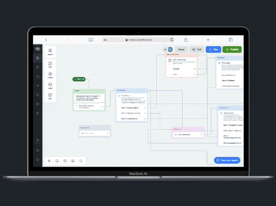
Task: Select the workflows icon in the dark sidebar
Action: click(x=38, y=58)
